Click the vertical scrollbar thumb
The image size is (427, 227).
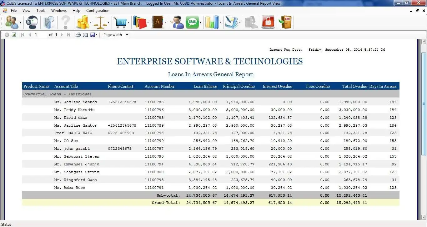coord(424,104)
